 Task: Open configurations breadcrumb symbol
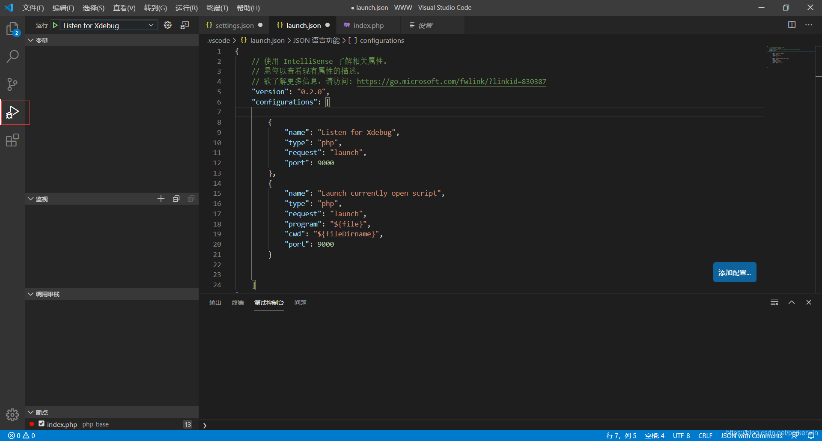click(376, 40)
